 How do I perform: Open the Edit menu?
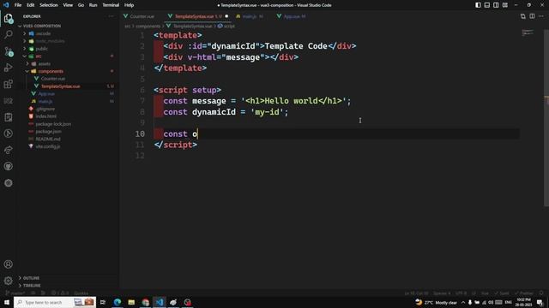coord(31,5)
